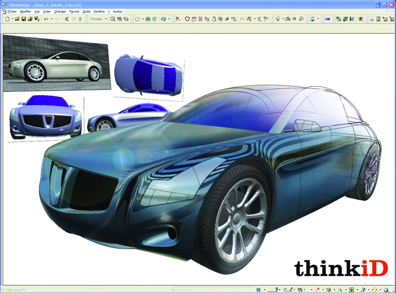The width and height of the screenshot is (396, 293).
Task: Click the monitor display icon in toolbar
Action: [372, 19]
